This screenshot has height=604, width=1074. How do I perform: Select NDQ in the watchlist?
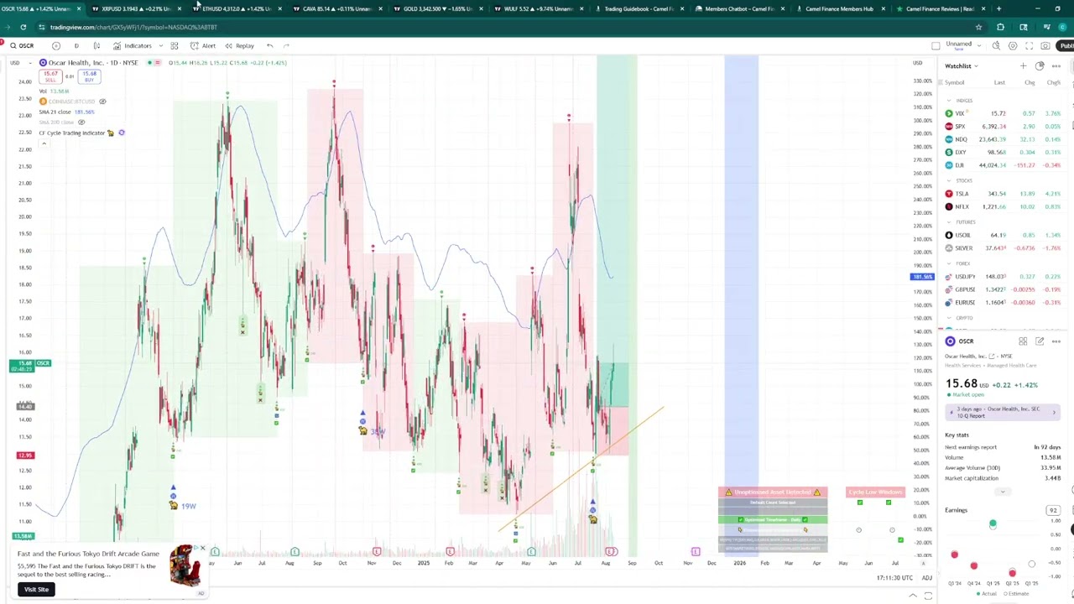point(1004,139)
